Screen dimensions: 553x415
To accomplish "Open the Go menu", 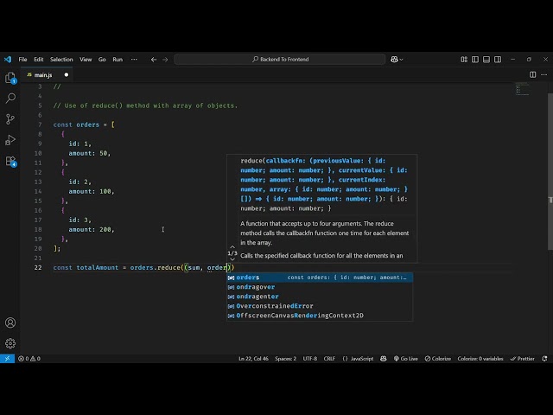I will [102, 60].
